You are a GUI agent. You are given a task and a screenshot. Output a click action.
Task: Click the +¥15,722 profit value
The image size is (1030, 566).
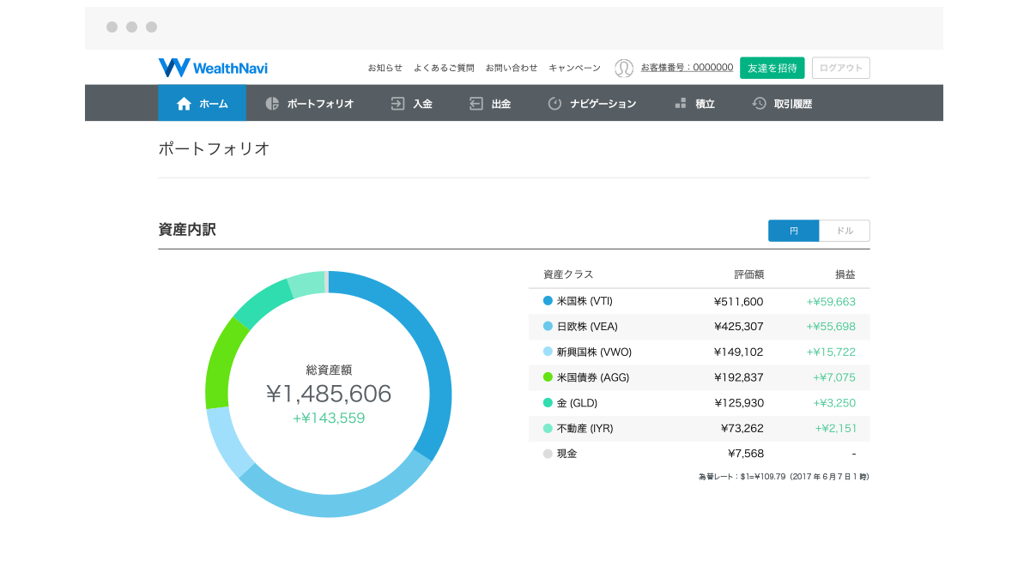click(831, 352)
